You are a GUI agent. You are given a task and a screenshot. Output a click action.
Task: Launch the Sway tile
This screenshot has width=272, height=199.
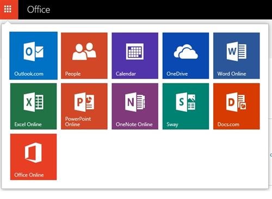(186, 106)
